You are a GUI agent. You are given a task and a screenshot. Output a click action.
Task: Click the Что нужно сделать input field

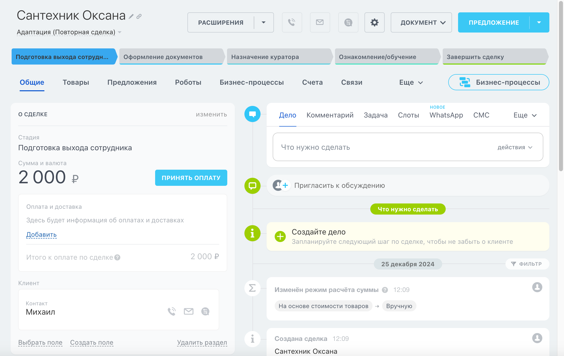[378, 147]
